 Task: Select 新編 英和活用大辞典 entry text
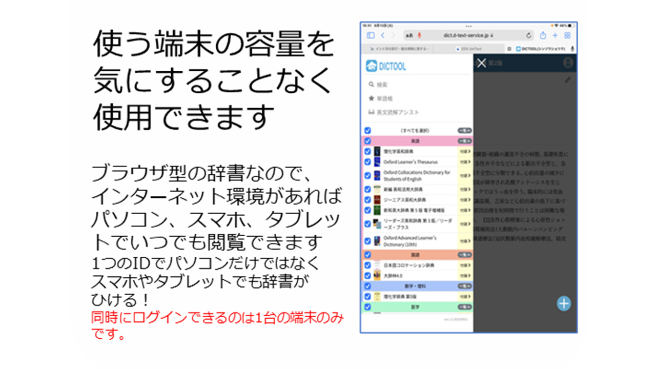tap(403, 190)
